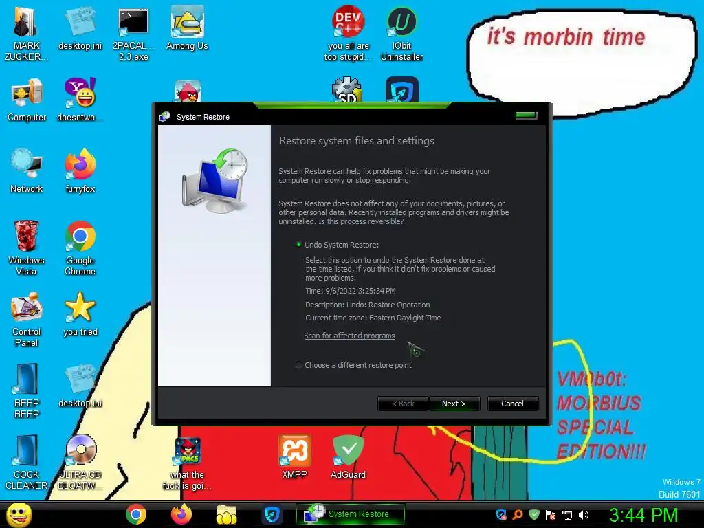Open the Yahoo 'doesntwo...' desktop icon

click(x=80, y=100)
